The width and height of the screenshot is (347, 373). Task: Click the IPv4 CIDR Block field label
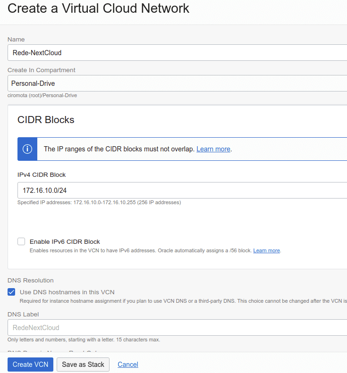coord(42,174)
